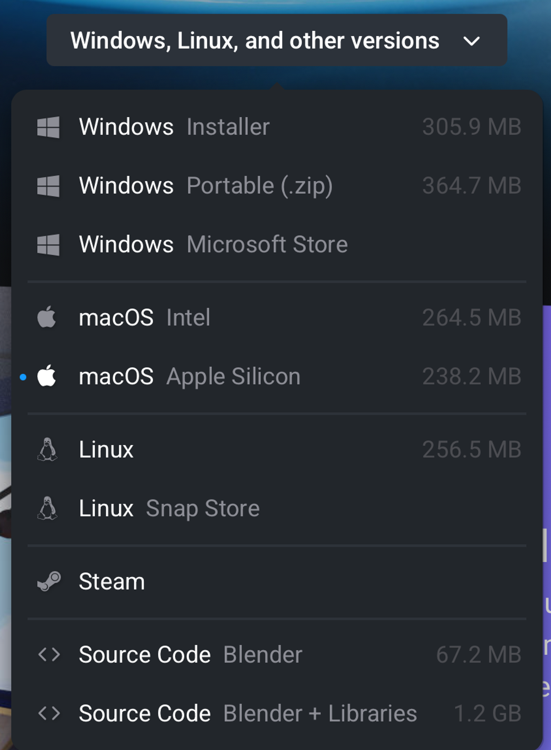Click the penguin icon next to Linux Snap Store
This screenshot has height=750, width=551.
[x=47, y=508]
